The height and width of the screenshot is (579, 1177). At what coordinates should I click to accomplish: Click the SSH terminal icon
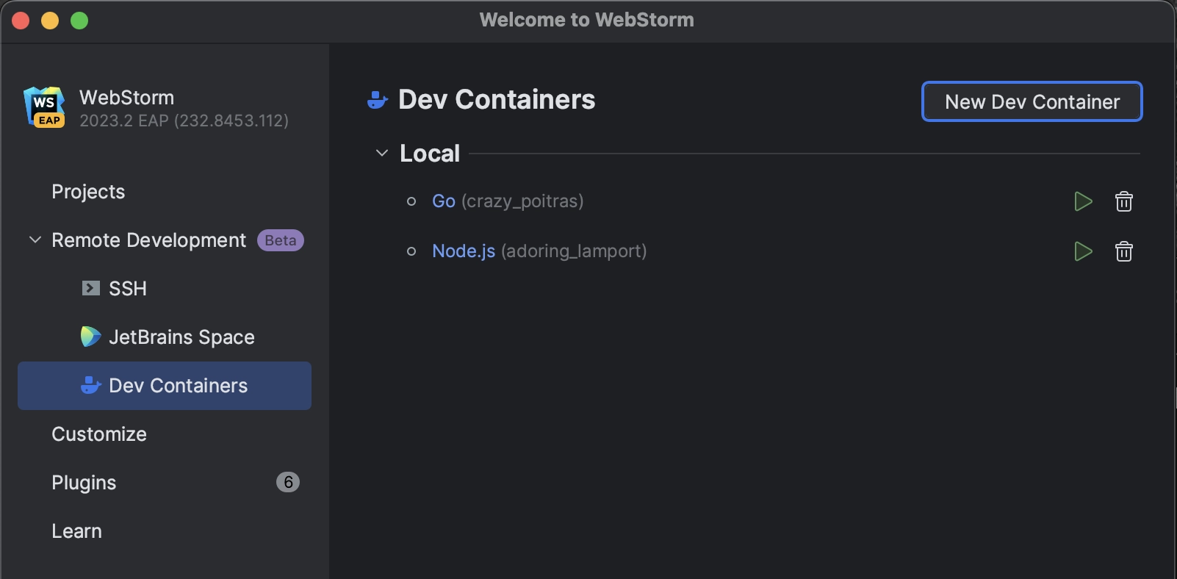click(90, 288)
